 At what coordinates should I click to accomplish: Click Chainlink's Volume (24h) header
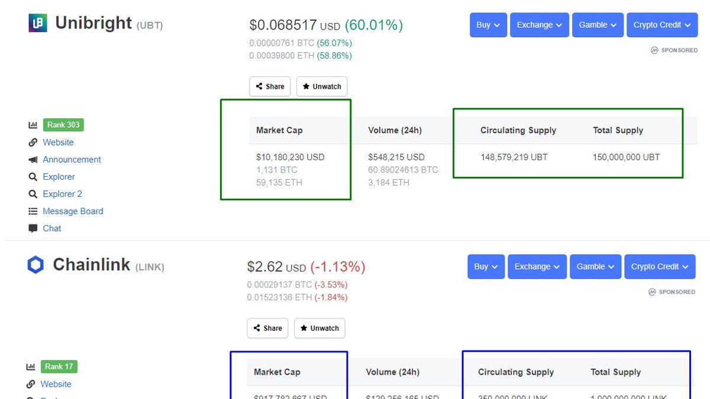(392, 372)
